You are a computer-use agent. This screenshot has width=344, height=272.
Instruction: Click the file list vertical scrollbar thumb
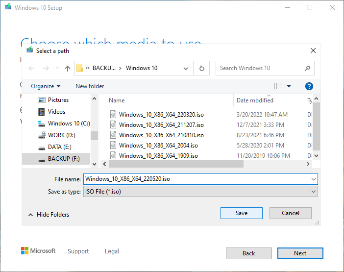[316, 126]
